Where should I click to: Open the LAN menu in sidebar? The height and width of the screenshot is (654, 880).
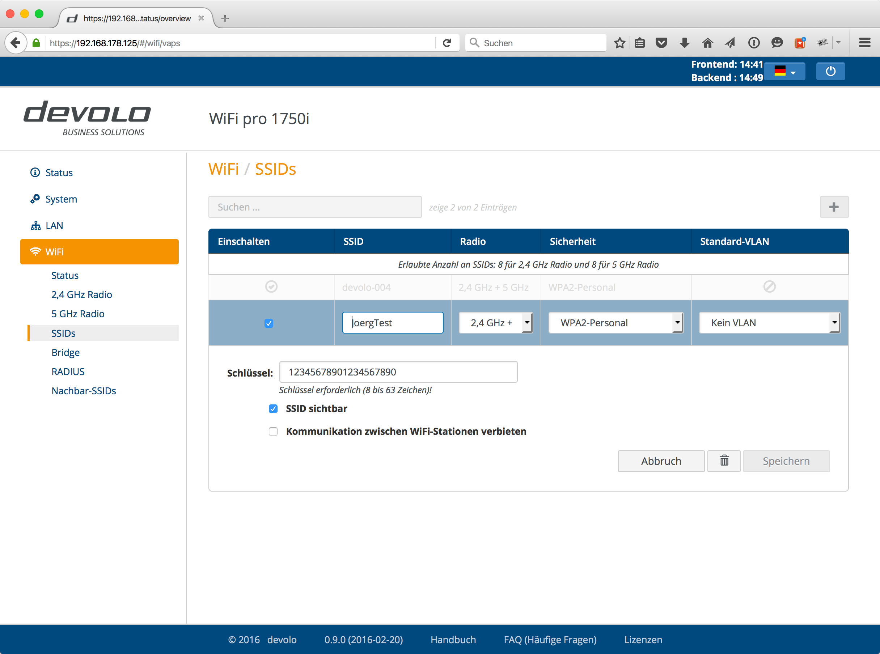pos(54,226)
